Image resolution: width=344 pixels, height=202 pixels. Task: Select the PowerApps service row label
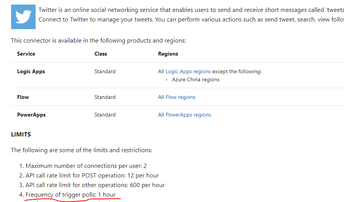coord(31,115)
